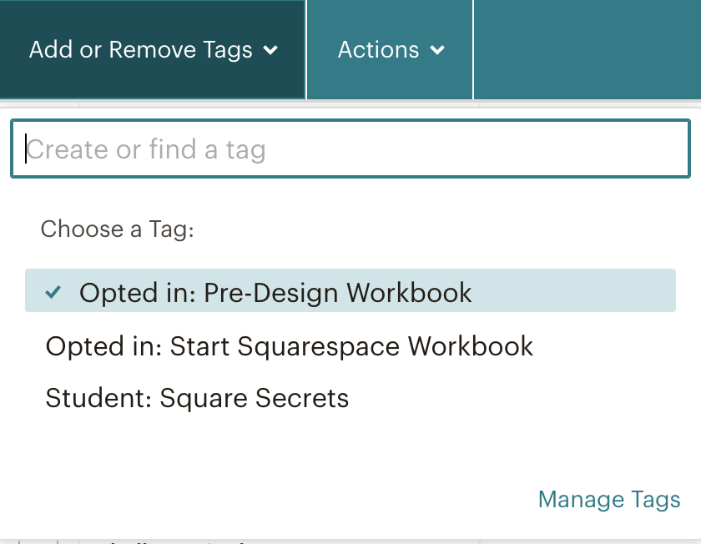The width and height of the screenshot is (701, 544).
Task: Open the Add or Remove Tags dropdown
Action: 153,49
